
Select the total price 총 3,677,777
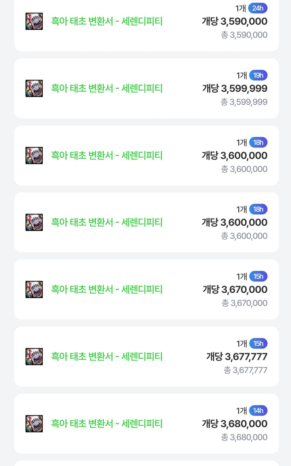click(x=246, y=370)
